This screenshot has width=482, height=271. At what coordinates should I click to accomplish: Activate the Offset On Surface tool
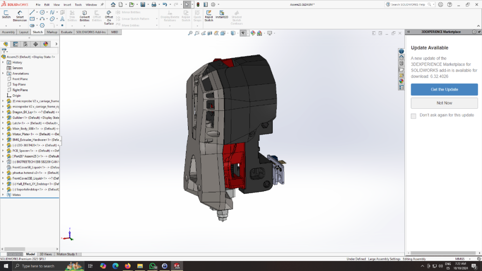point(109,17)
